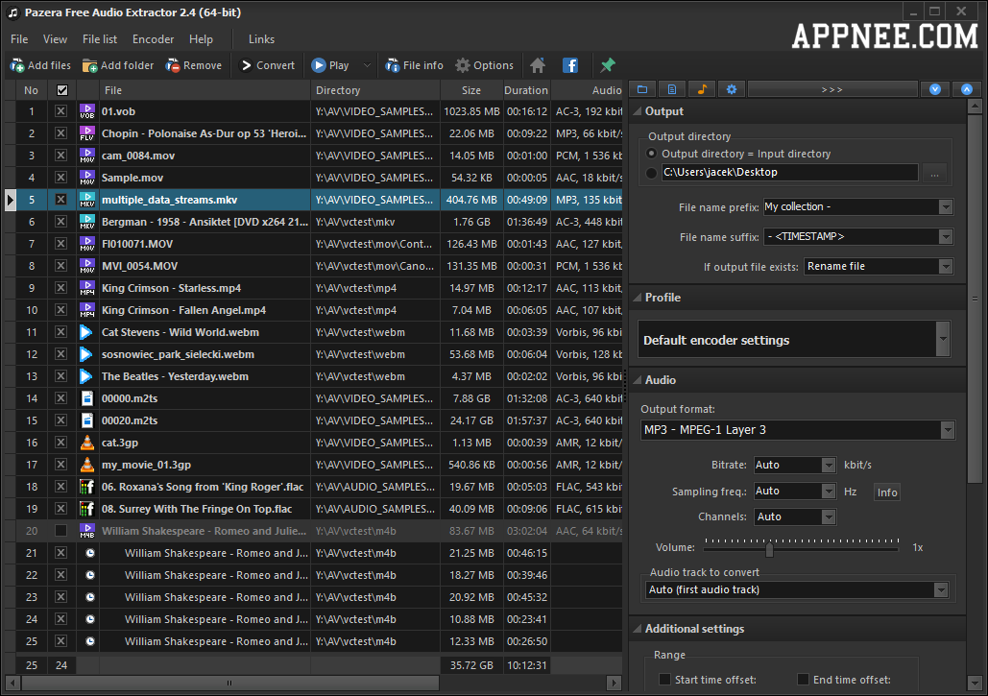Image resolution: width=988 pixels, height=696 pixels.
Task: Open the Audio track to convert dropdown
Action: point(941,589)
